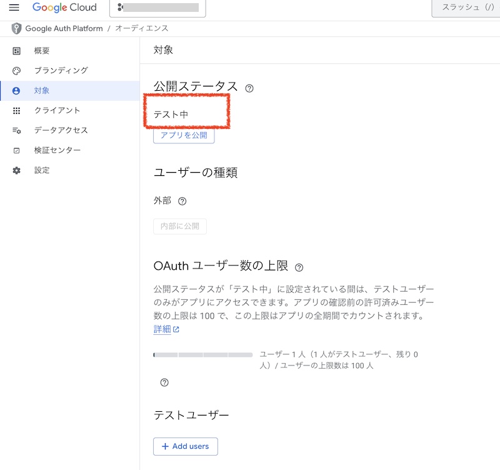Click the 設定 gear icon

17,171
